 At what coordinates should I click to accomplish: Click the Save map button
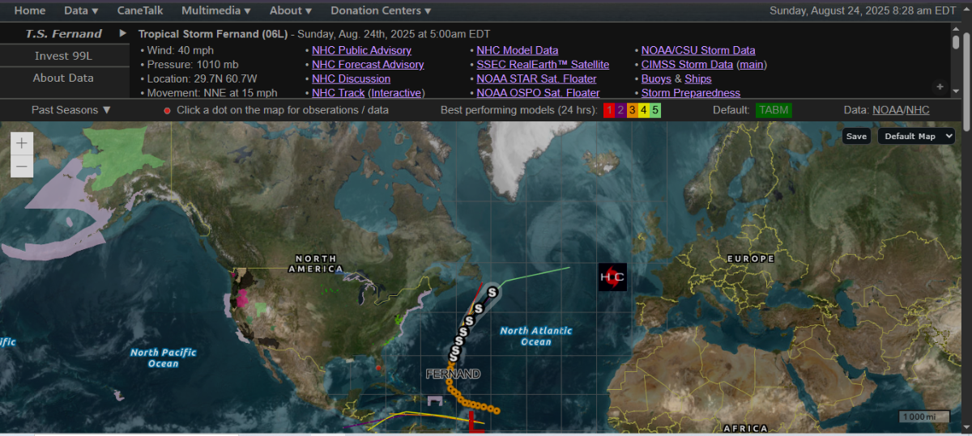pyautogui.click(x=856, y=136)
